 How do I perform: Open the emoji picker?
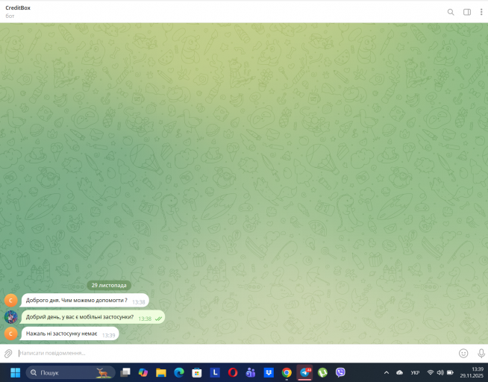tap(463, 354)
